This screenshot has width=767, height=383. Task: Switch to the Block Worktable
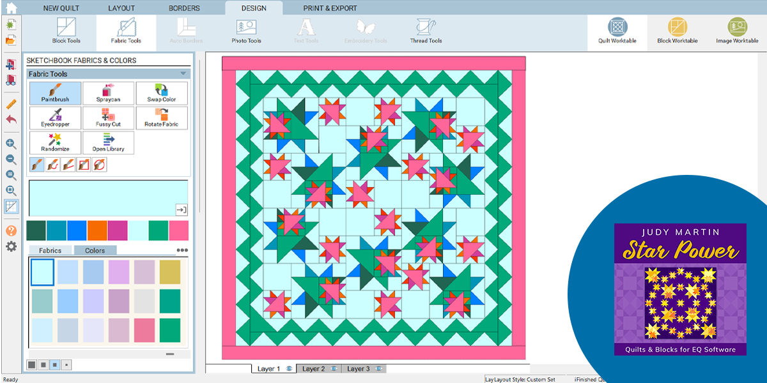(678, 31)
